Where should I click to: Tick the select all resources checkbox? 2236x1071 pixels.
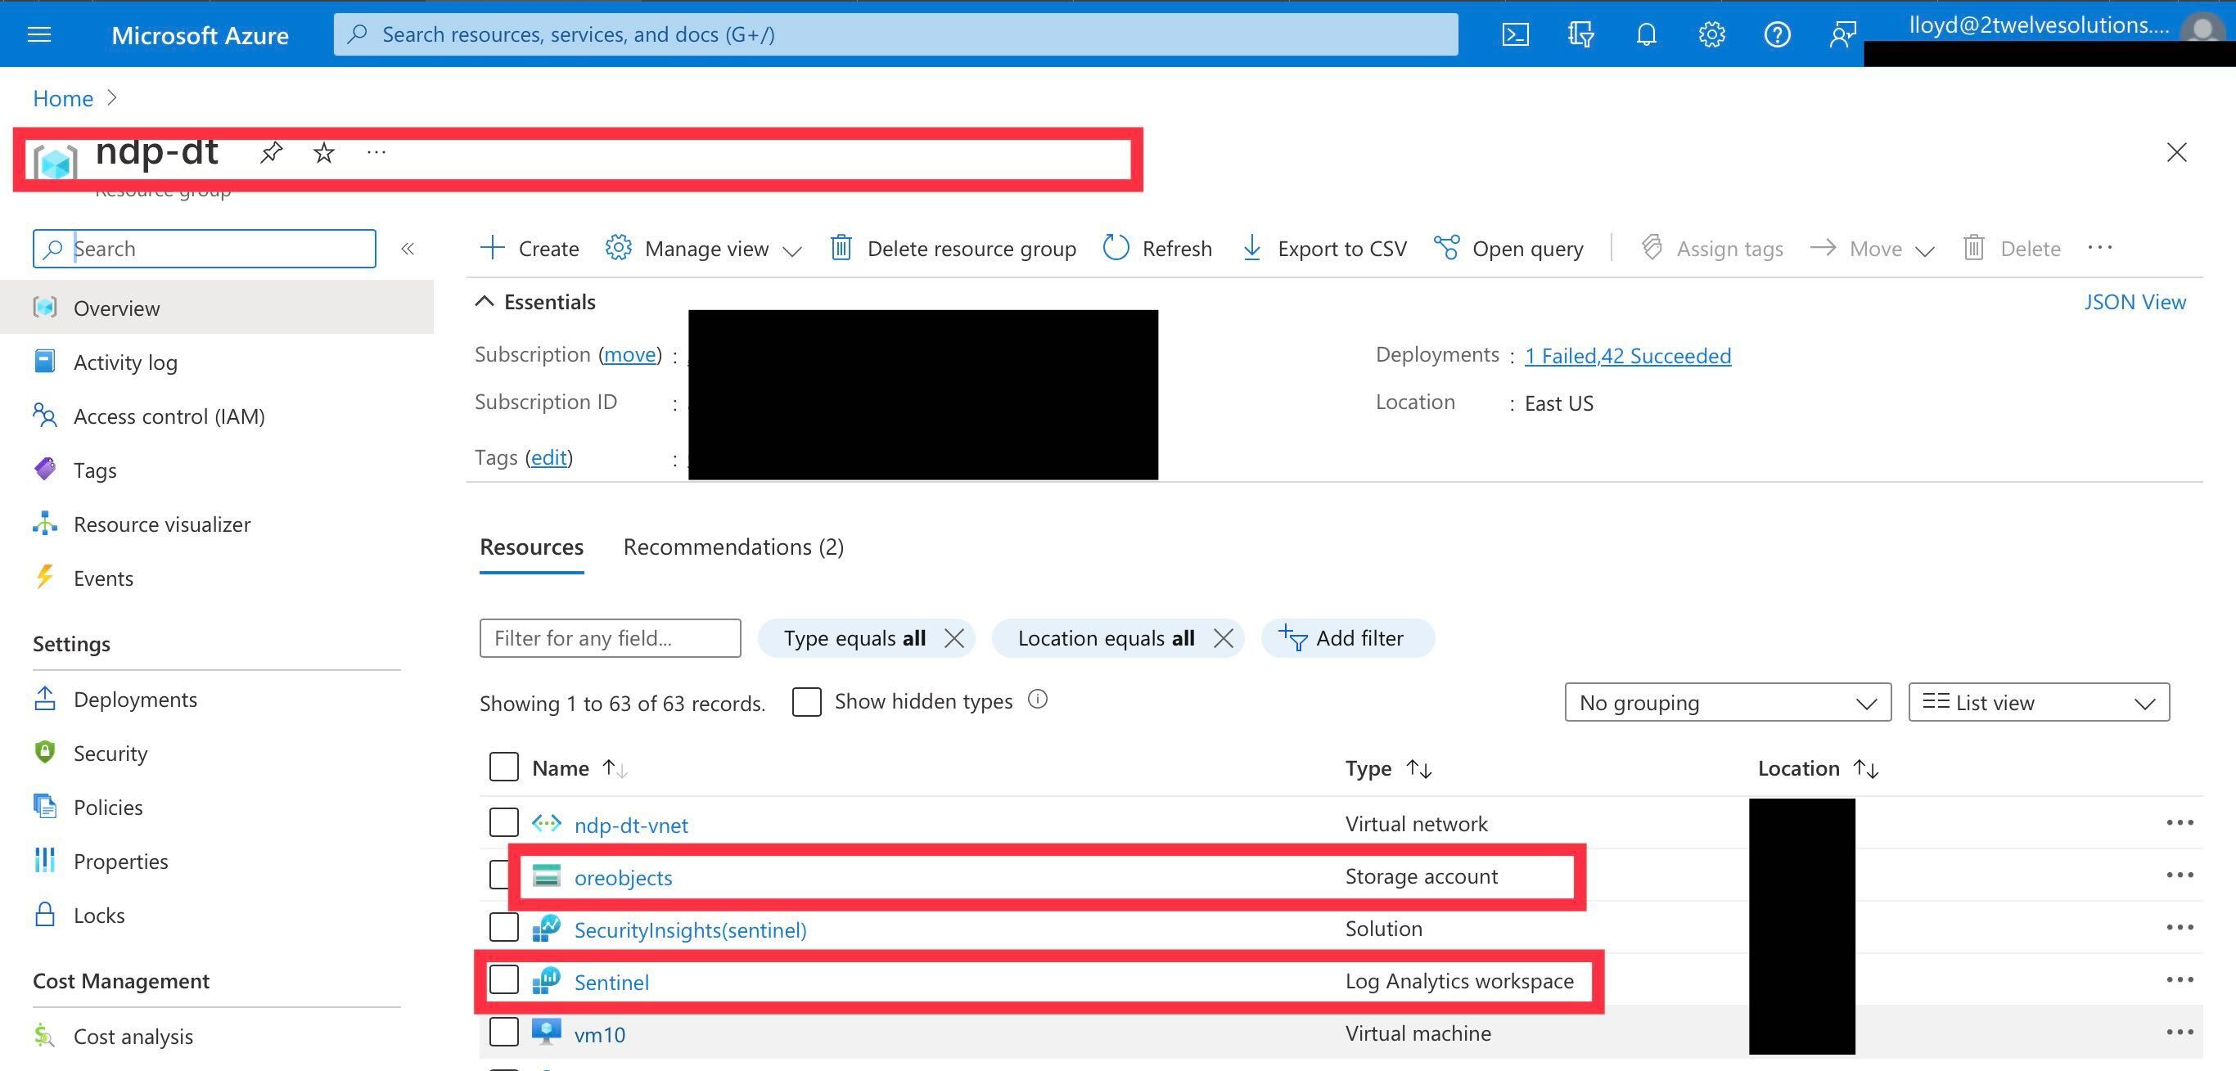(x=503, y=767)
